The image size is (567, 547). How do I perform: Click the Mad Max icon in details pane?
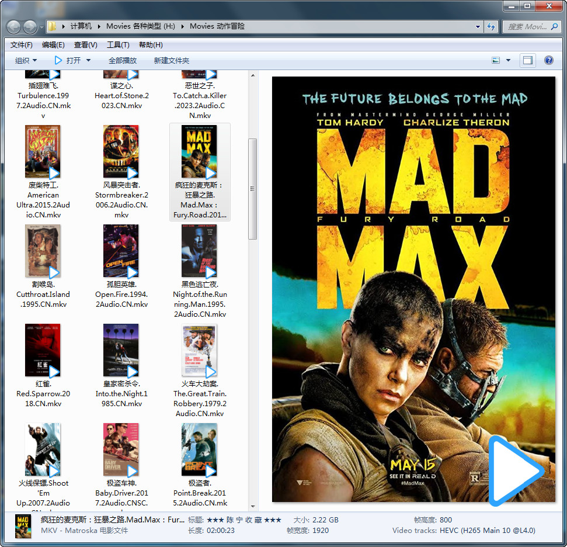[23, 525]
